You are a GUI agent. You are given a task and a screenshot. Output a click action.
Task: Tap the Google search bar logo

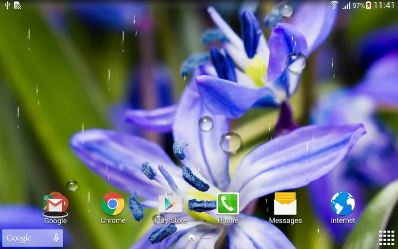19,238
